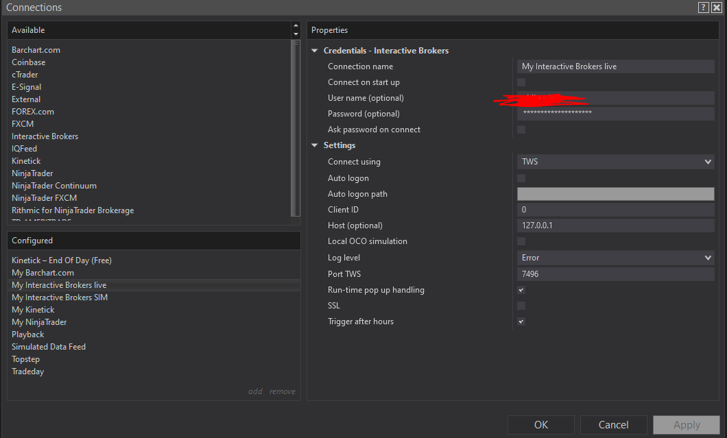Image resolution: width=727 pixels, height=438 pixels.
Task: Select Interactive Brokers in Available list
Action: pos(45,136)
